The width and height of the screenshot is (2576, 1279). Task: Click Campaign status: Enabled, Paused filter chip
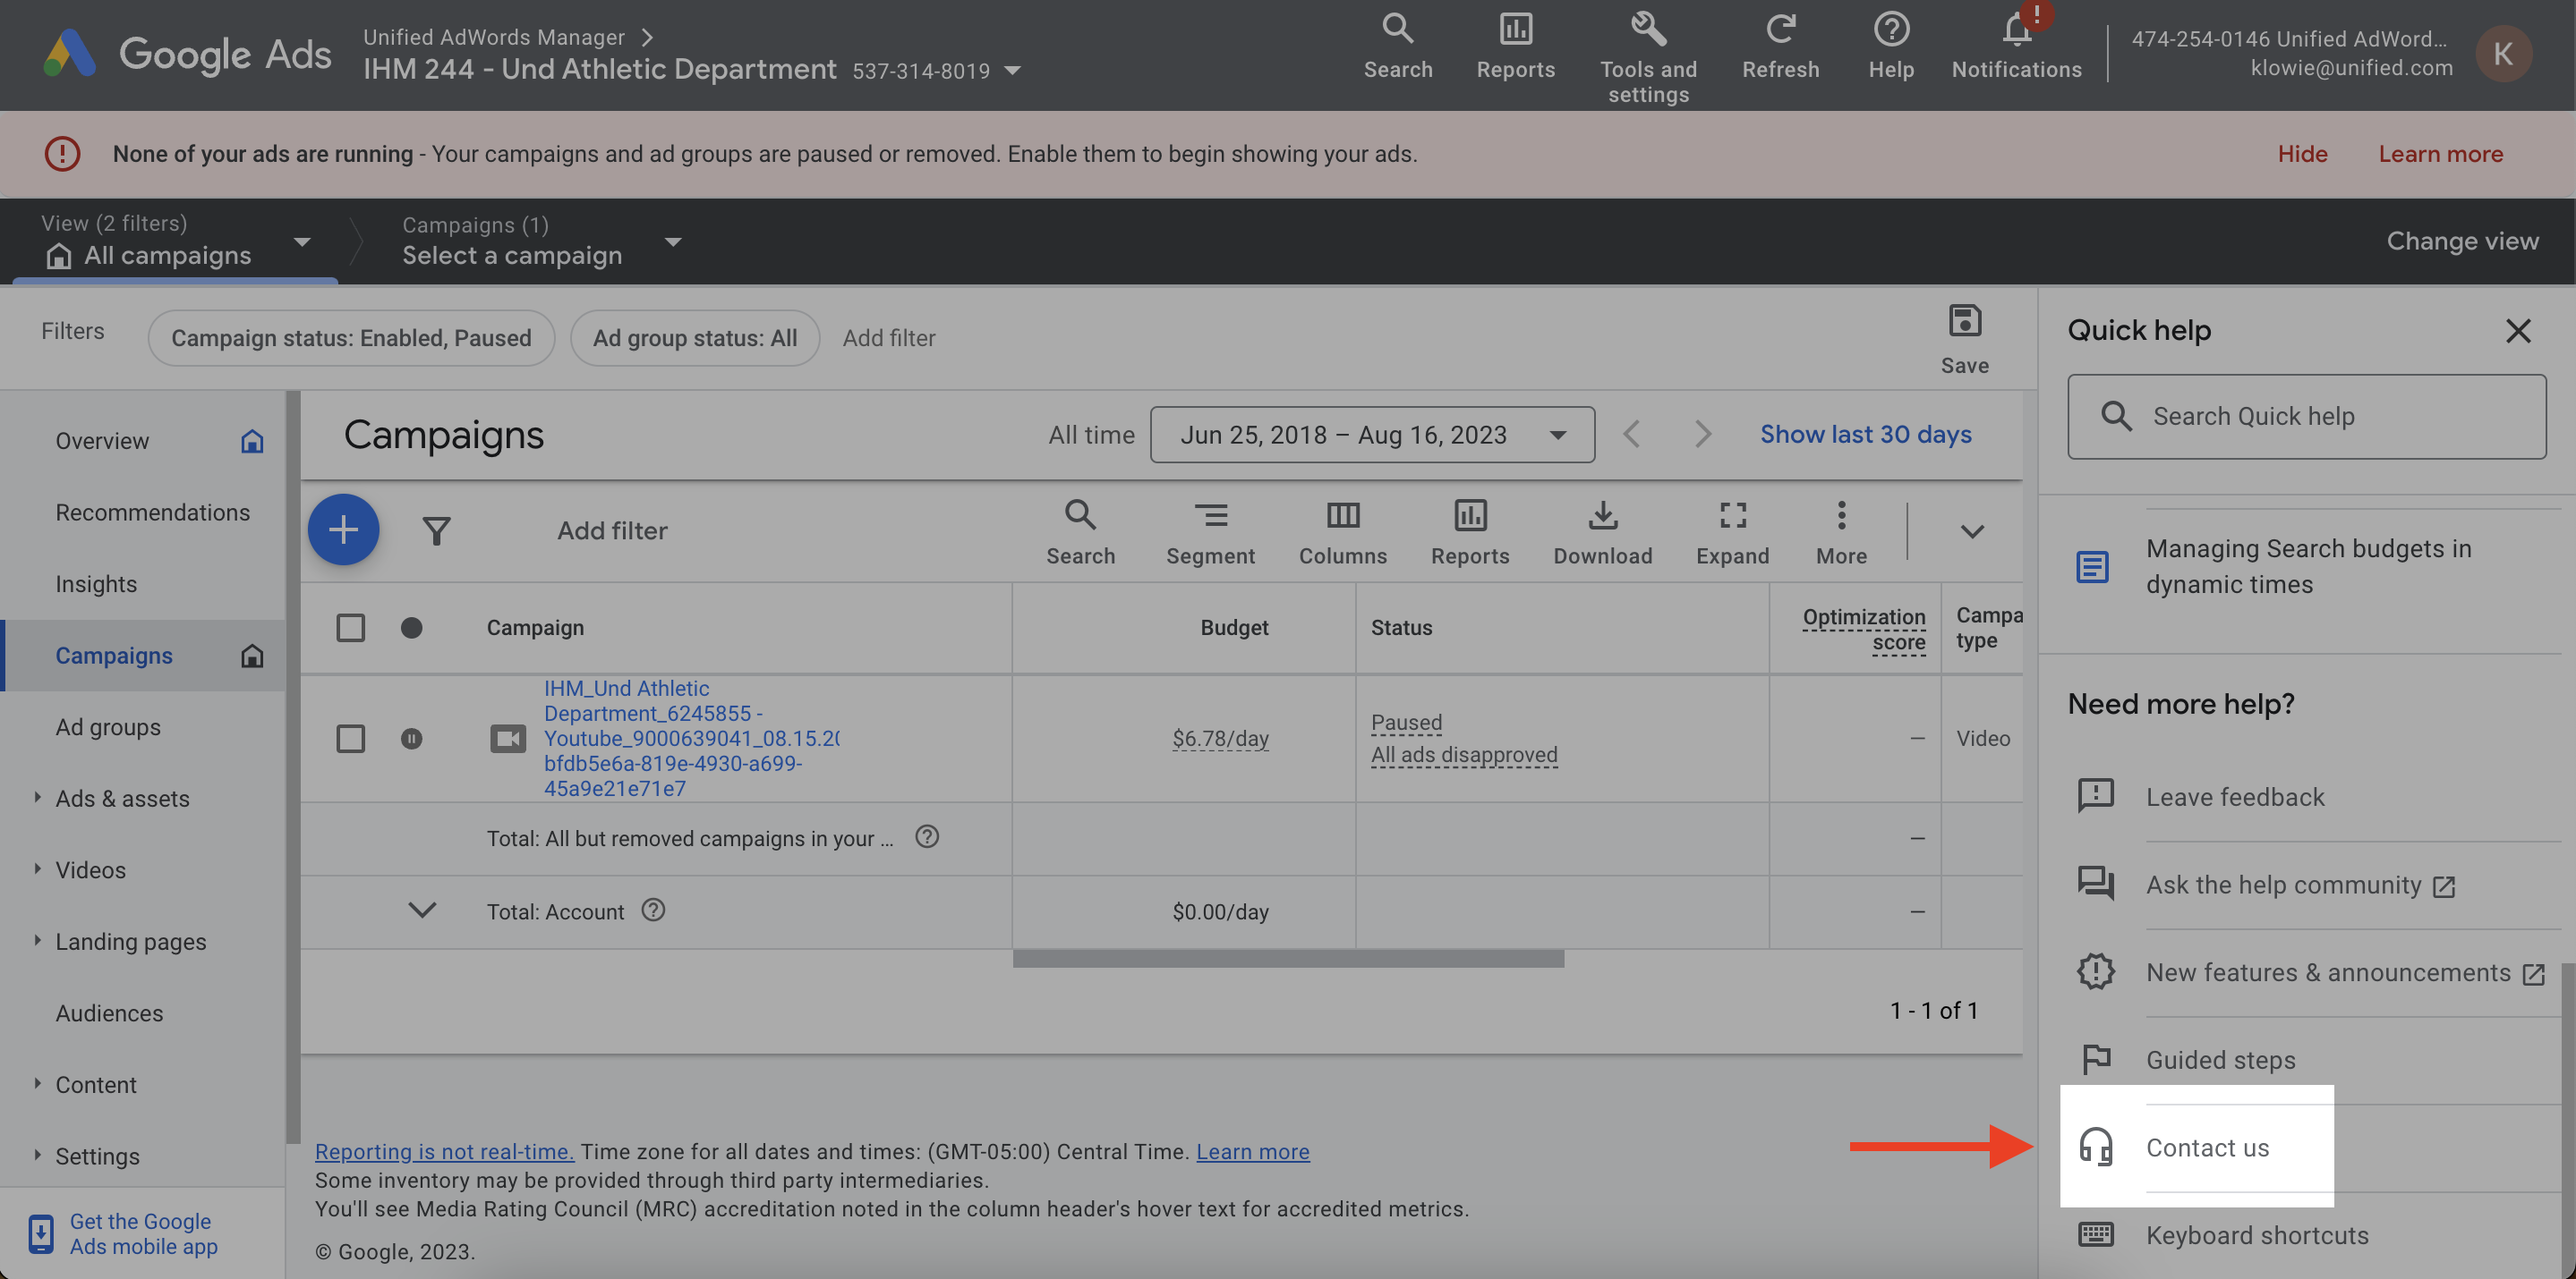pyautogui.click(x=351, y=338)
